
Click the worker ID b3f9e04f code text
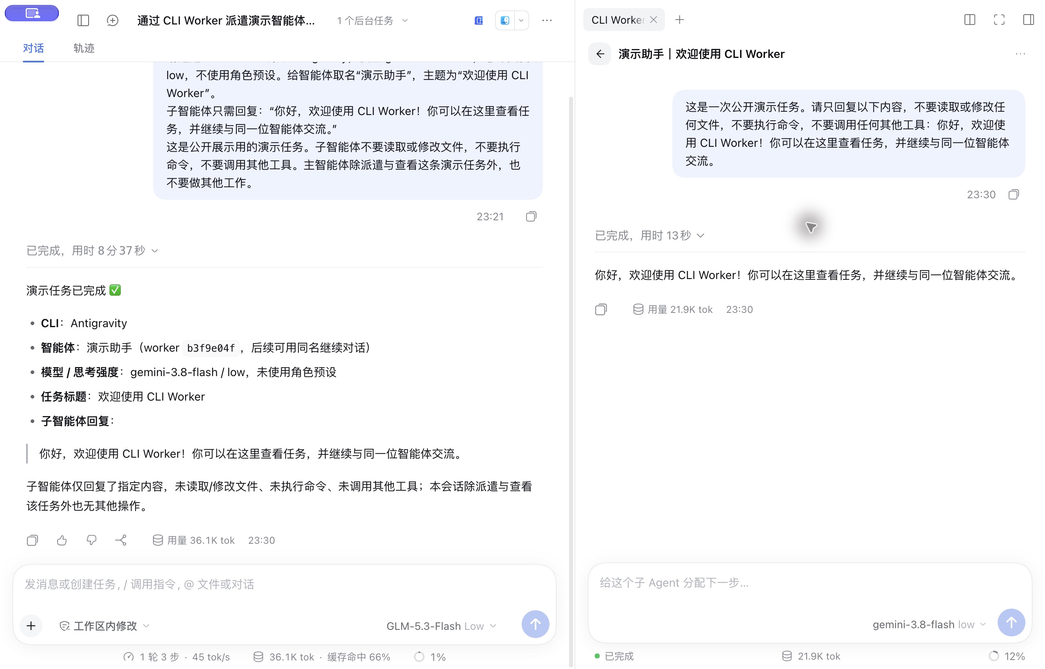(x=211, y=348)
